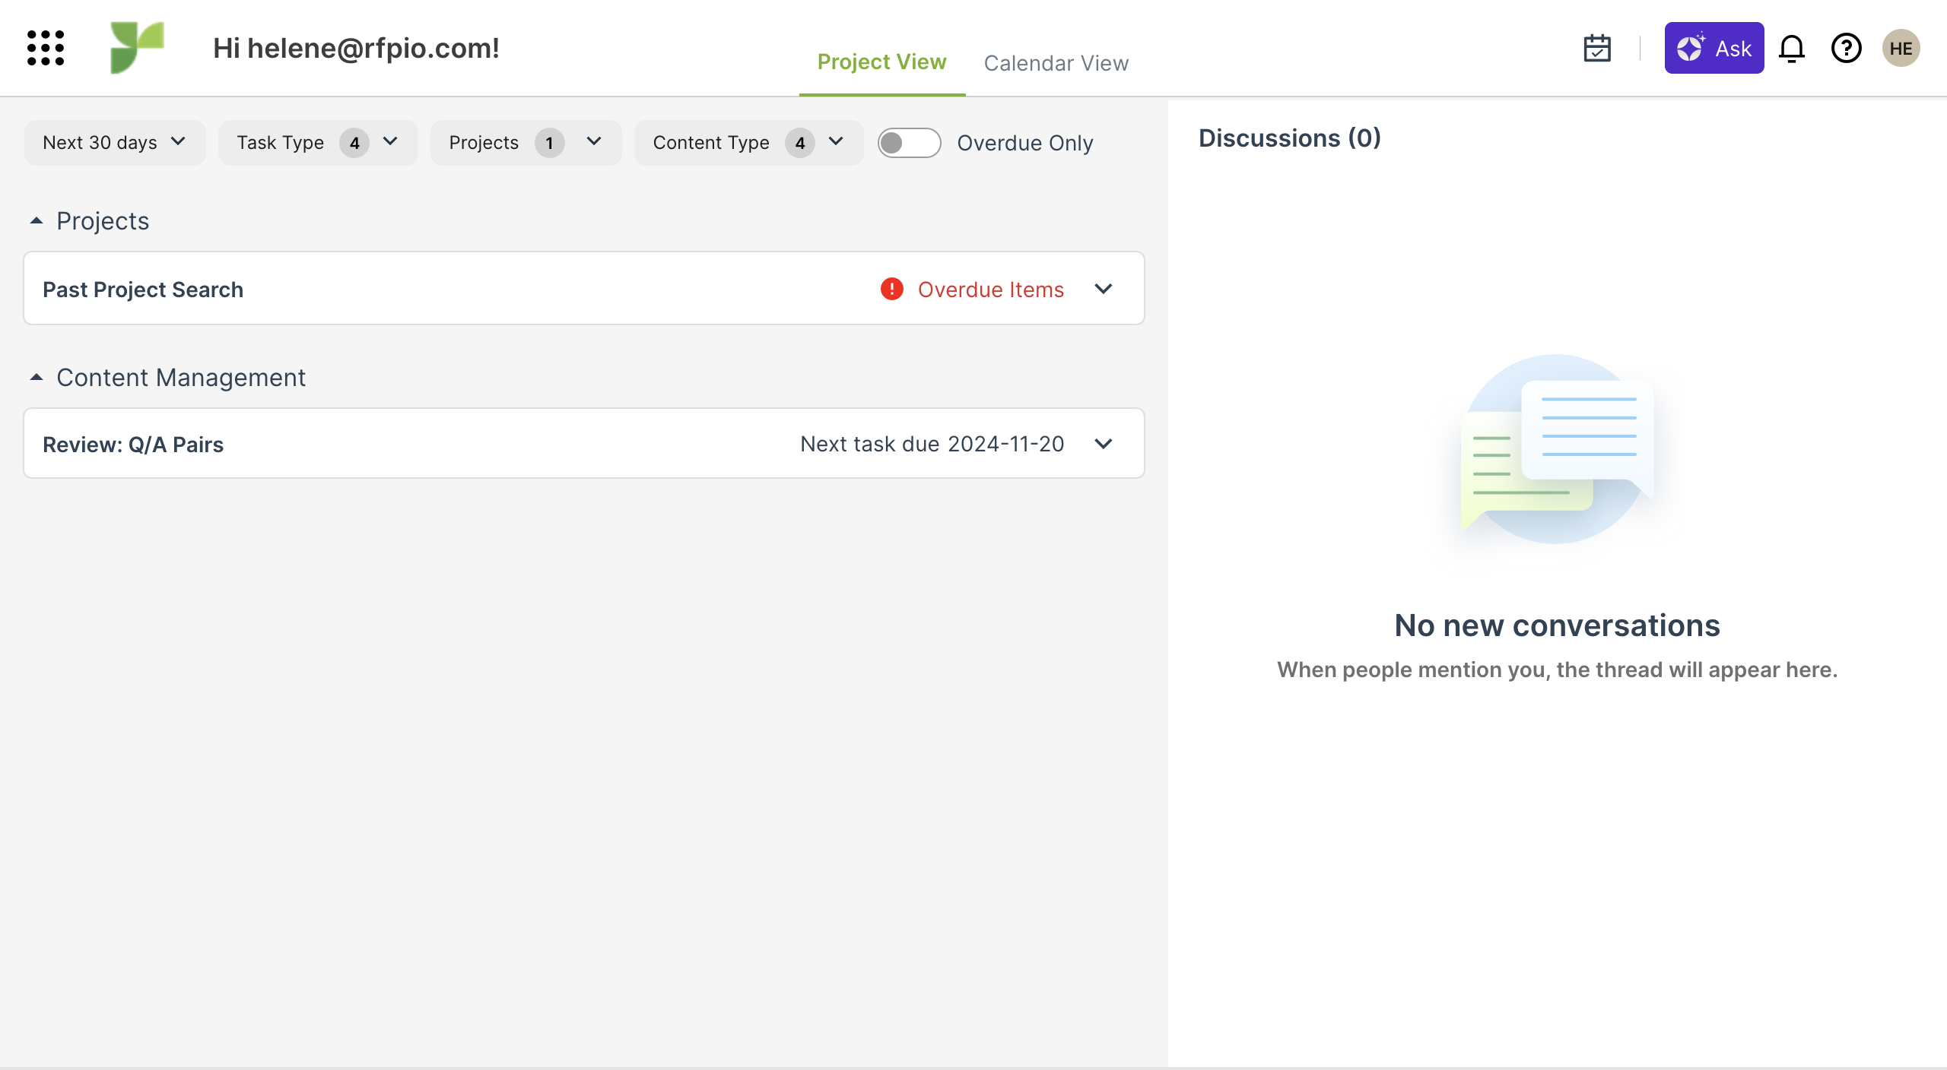Open the notifications bell
This screenshot has height=1070, width=1947.
click(1791, 48)
